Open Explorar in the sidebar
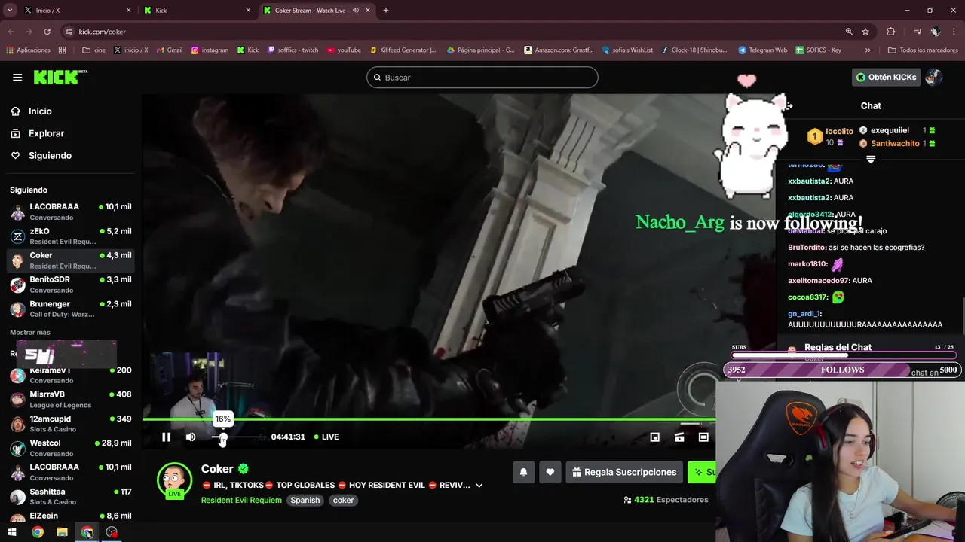Image resolution: width=965 pixels, height=542 pixels. coord(46,133)
